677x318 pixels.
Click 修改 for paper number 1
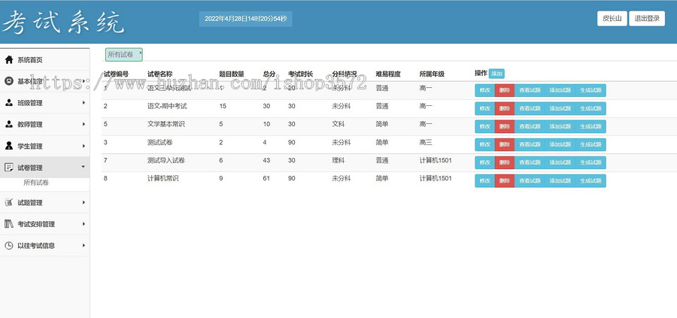(485, 91)
